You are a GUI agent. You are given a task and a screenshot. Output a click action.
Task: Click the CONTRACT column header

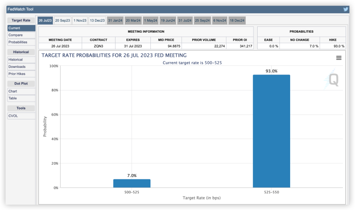(98, 40)
